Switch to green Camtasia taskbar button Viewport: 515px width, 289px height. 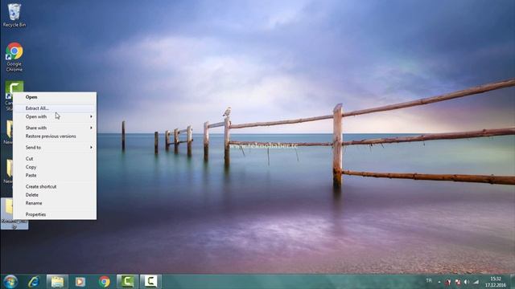(127, 282)
